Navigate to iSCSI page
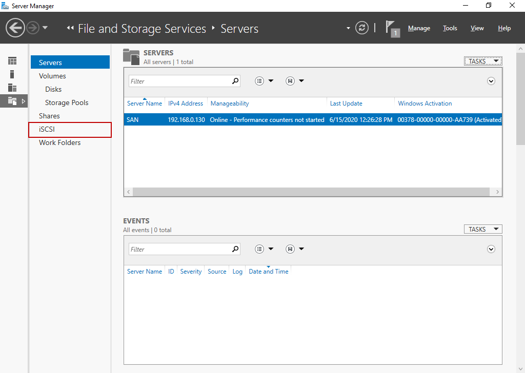The height and width of the screenshot is (373, 525). (x=47, y=130)
